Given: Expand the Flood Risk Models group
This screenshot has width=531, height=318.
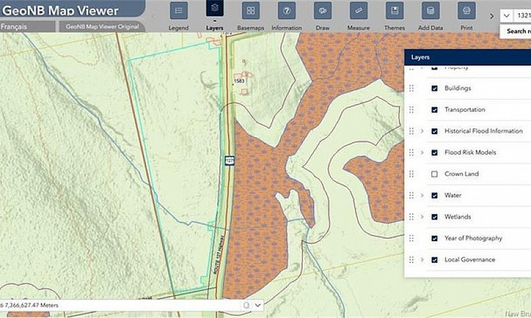Looking at the screenshot, I should point(422,152).
